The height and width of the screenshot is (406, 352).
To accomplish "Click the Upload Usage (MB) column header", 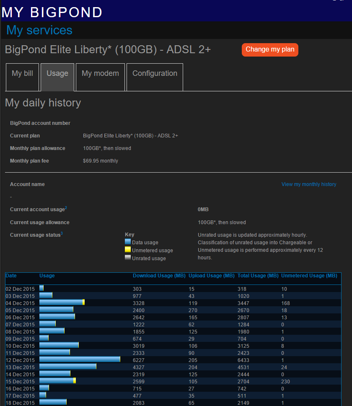I will pyautogui.click(x=211, y=276).
